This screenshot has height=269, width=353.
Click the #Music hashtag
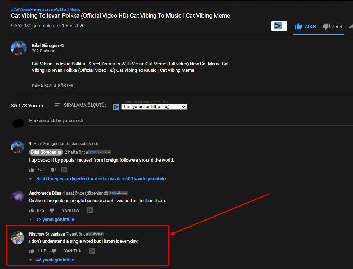74,9
